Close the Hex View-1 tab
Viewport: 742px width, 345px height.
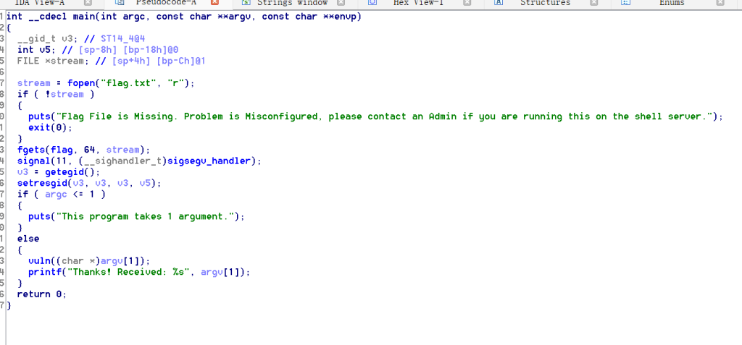[467, 3]
